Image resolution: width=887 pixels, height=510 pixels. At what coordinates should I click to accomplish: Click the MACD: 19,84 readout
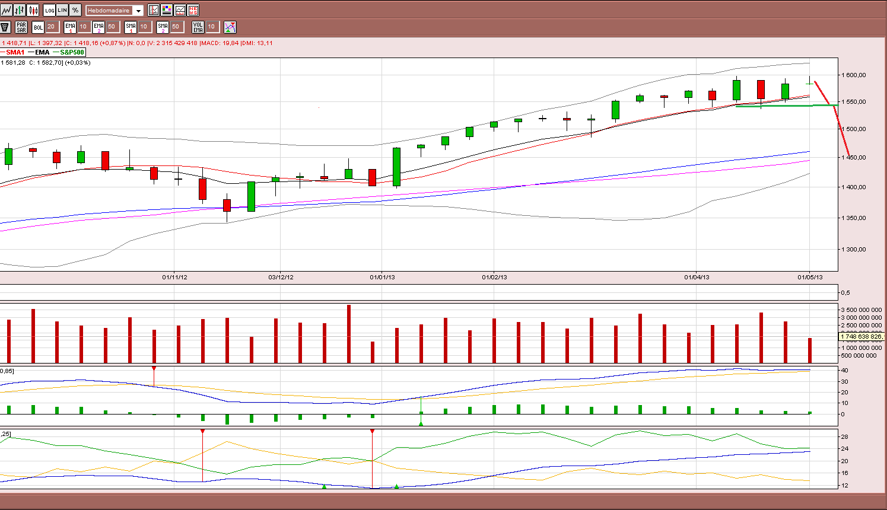pyautogui.click(x=220, y=43)
